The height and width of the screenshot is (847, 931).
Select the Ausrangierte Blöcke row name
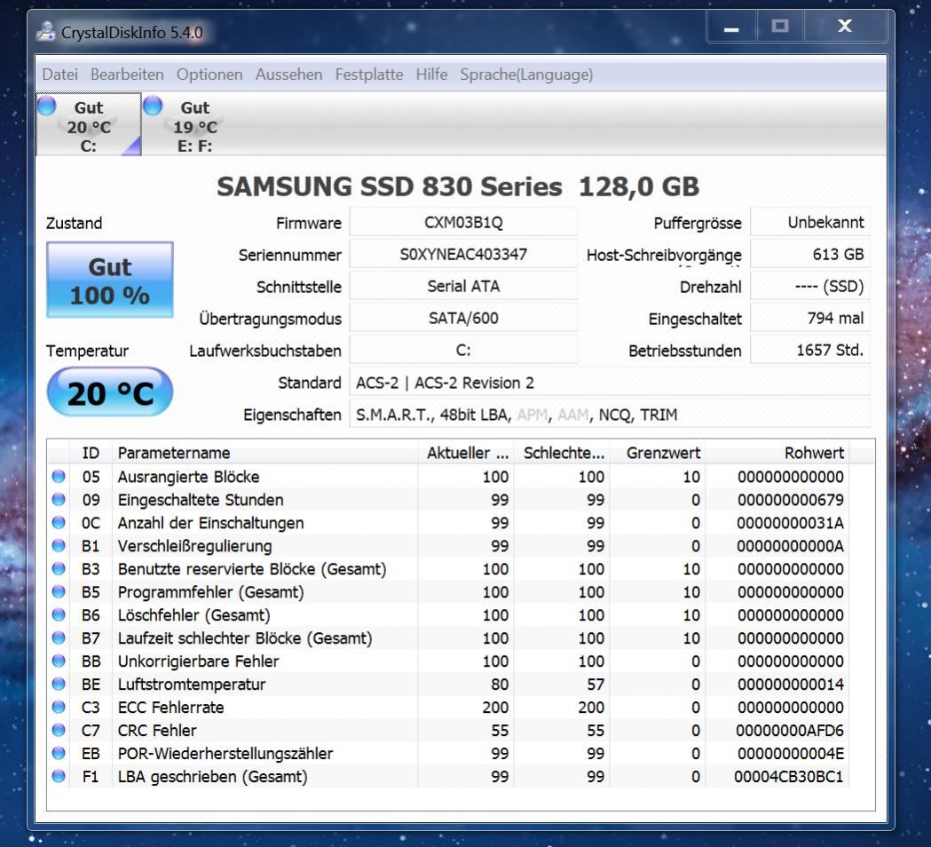[x=189, y=477]
